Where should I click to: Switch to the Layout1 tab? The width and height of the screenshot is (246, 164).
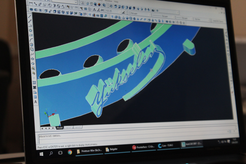pos(68,127)
